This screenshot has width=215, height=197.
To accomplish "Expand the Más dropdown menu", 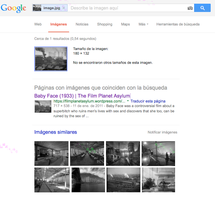I will point(143,24).
